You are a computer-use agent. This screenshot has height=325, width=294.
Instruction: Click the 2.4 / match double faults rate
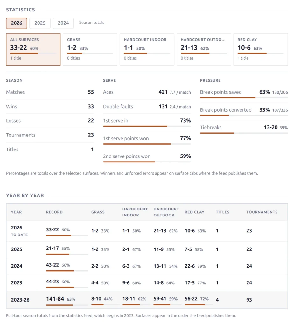180,107
